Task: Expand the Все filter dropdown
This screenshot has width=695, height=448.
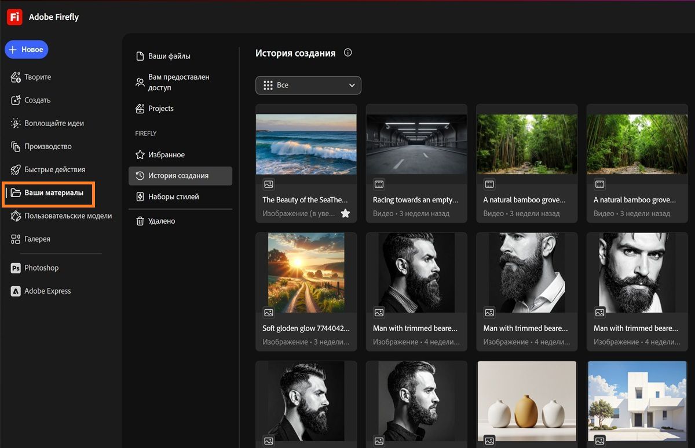Action: tap(308, 85)
